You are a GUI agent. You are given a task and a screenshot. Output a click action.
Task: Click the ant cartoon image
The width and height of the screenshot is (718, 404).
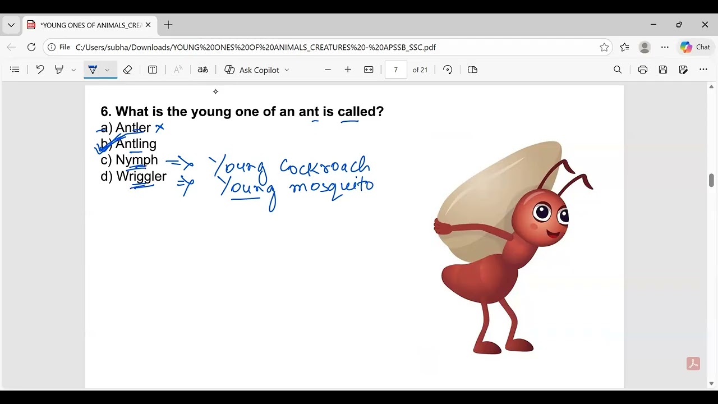tap(513, 247)
